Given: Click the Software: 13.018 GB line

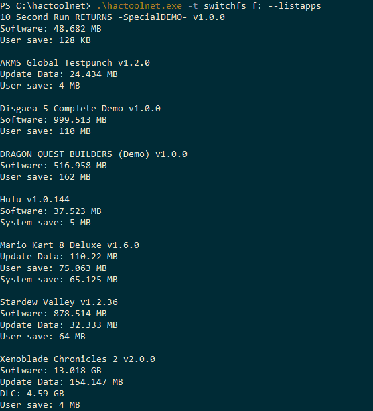Looking at the screenshot, I should coord(51,371).
